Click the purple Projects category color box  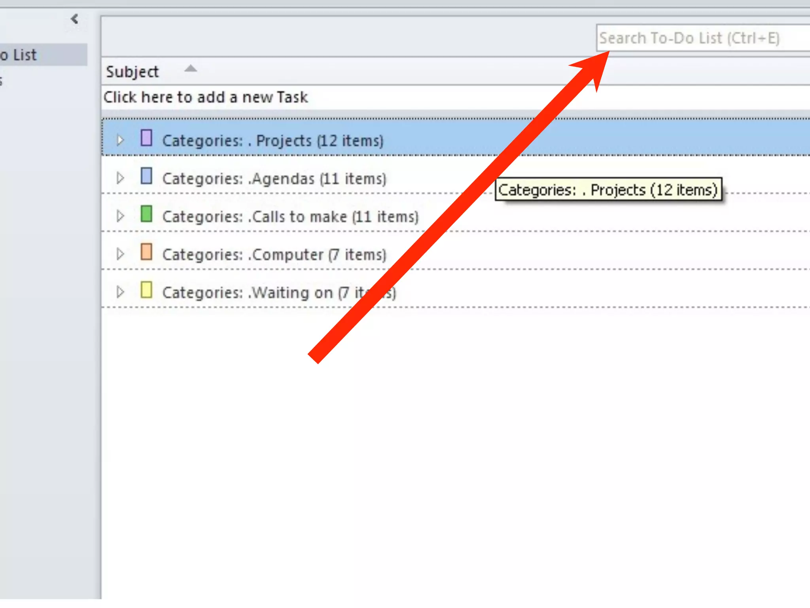(146, 138)
